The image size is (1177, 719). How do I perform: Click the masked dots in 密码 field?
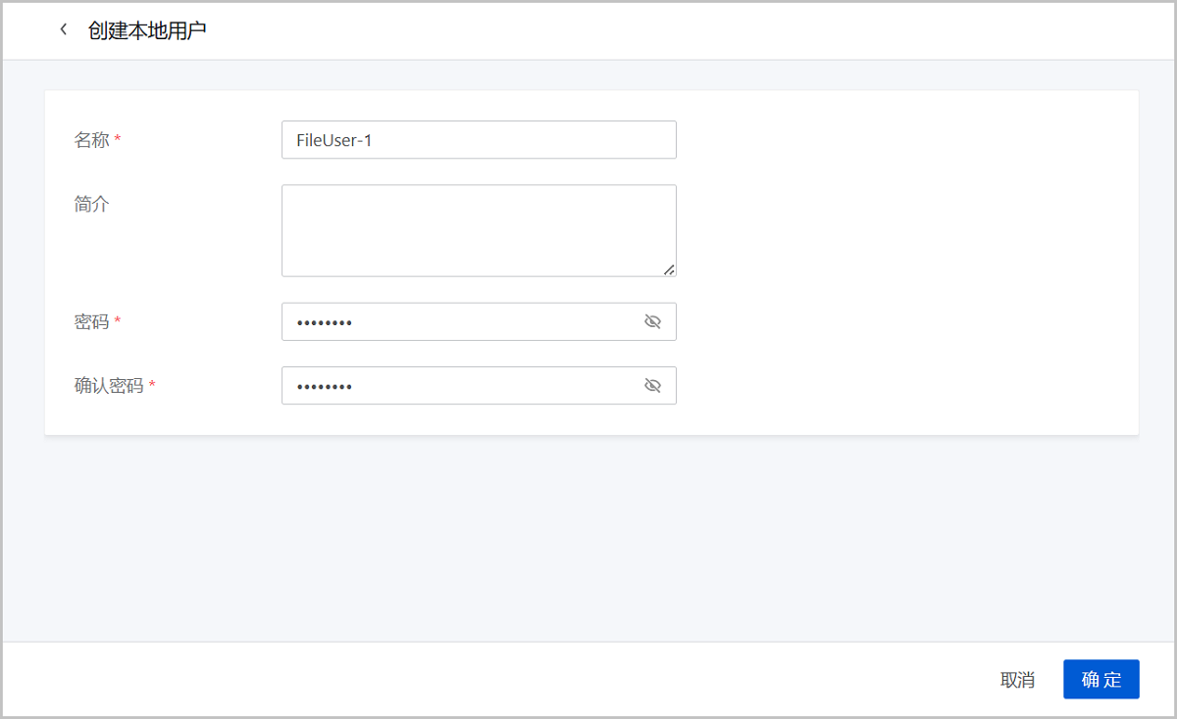click(x=325, y=322)
